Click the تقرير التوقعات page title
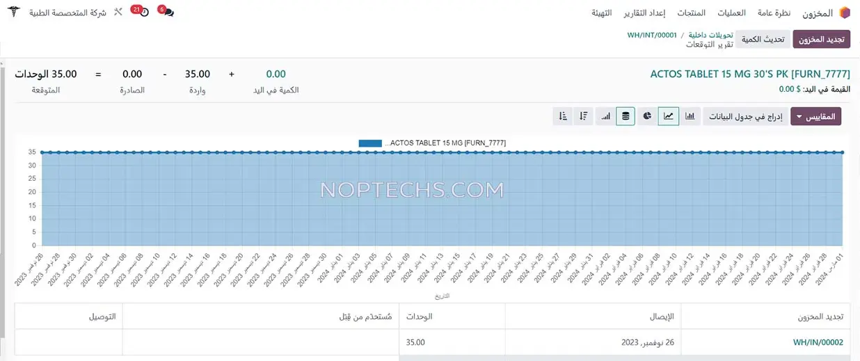The height and width of the screenshot is (361, 860). [x=710, y=45]
